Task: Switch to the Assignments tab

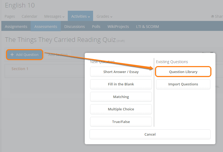Action: tap(16, 27)
